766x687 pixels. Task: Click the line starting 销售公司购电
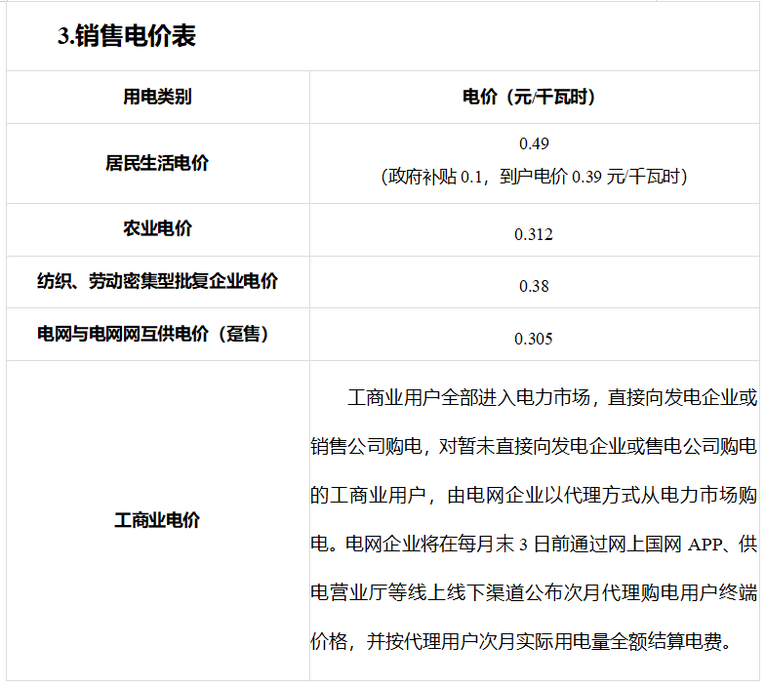tap(534, 446)
